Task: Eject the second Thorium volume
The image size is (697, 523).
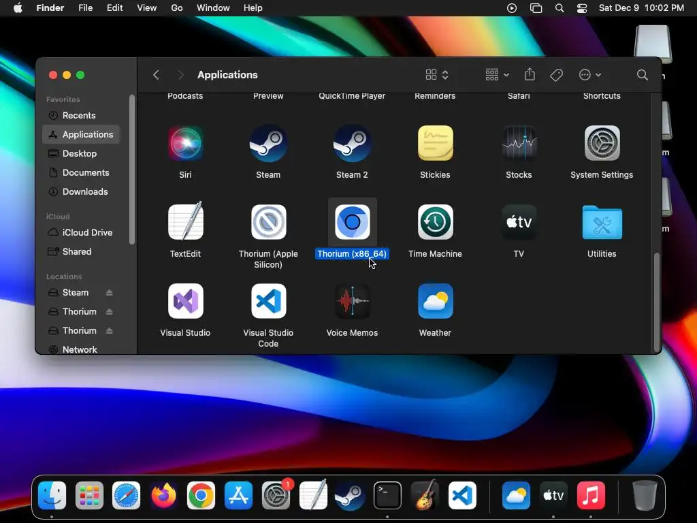Action: point(110,330)
